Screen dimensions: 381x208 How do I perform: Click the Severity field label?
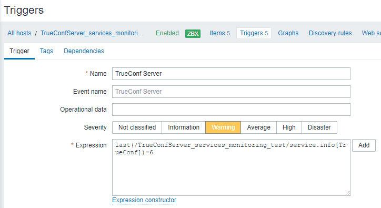point(95,127)
